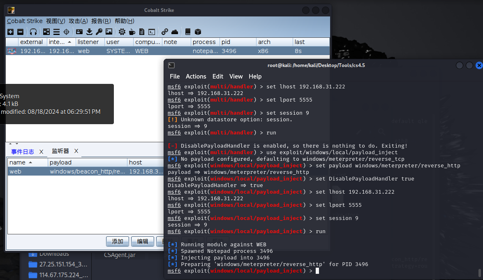The width and height of the screenshot is (483, 280).
Task: Switch to the session table view icon
Action: pos(56,32)
